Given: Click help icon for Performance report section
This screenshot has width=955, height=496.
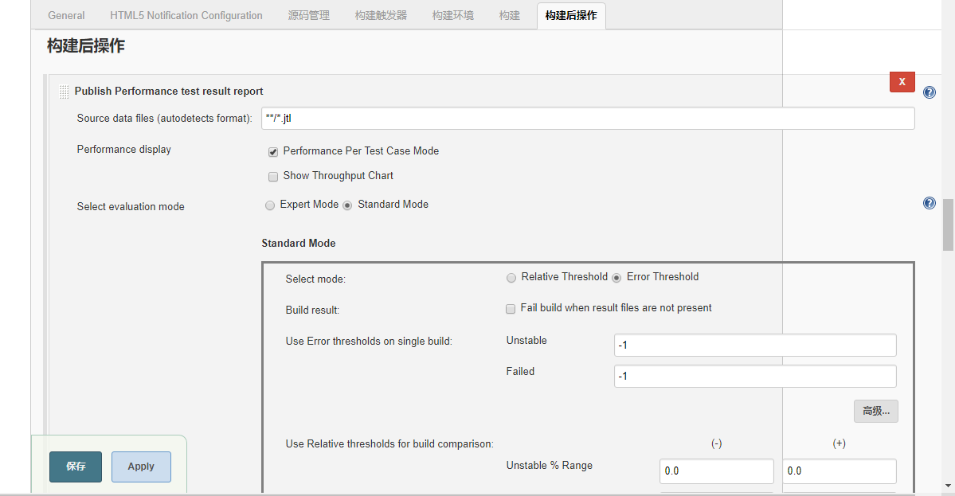Looking at the screenshot, I should click(x=929, y=92).
